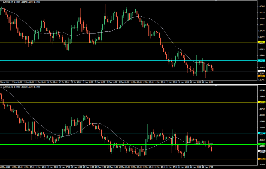Click the 22 May 07:00 time label
Screen dimensions: 266x169
(208, 167)
